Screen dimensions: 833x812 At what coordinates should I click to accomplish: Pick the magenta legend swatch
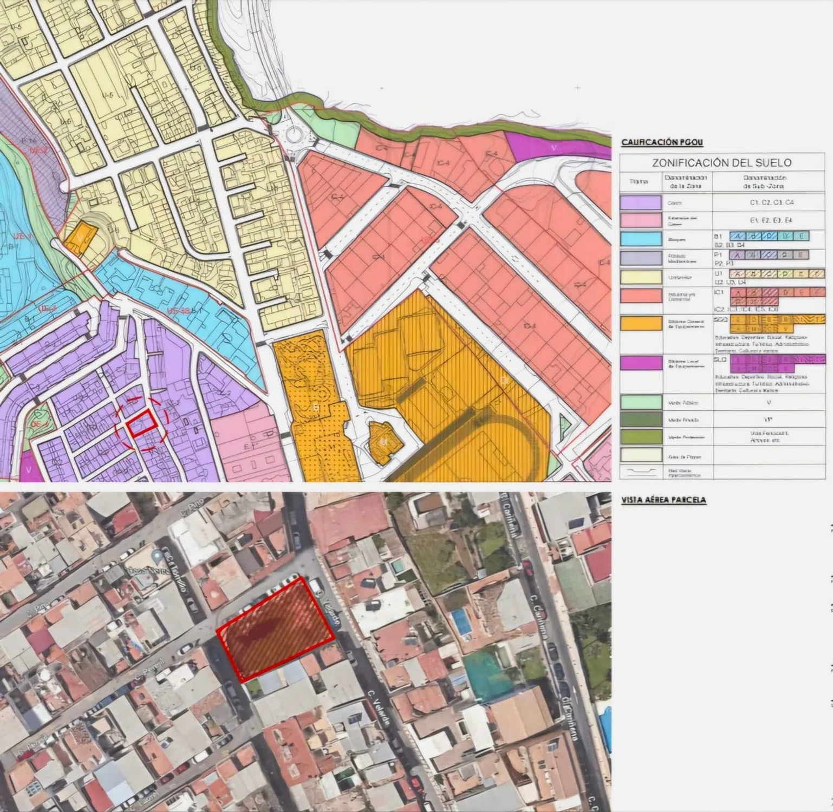point(641,363)
